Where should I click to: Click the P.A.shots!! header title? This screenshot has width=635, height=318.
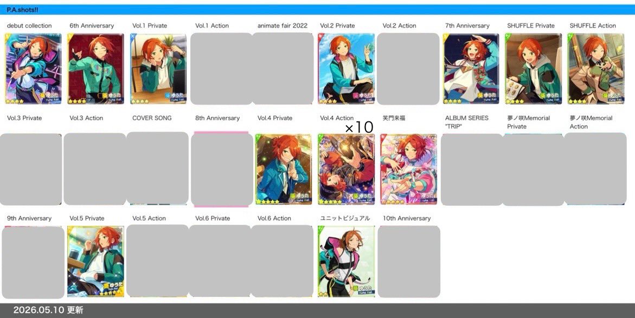[x=22, y=9]
